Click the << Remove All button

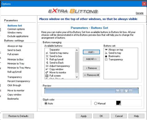[x=91, y=75]
